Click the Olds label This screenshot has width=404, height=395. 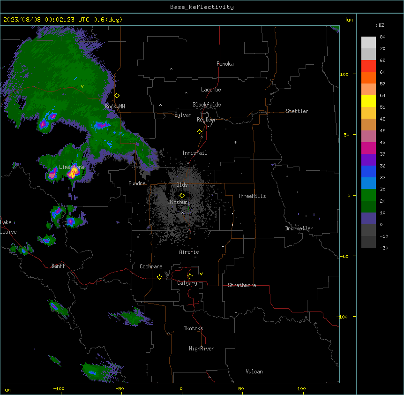(x=182, y=185)
